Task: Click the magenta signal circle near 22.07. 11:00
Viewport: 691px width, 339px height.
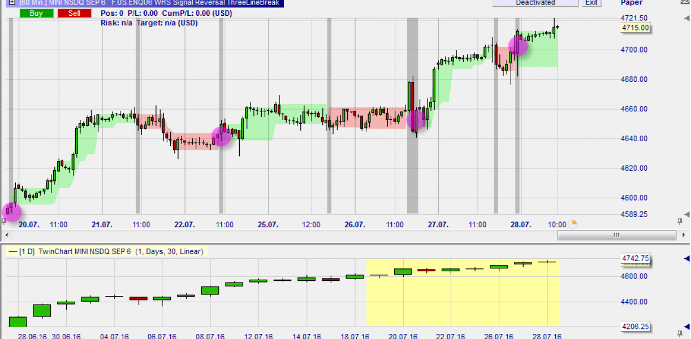Action: (221, 136)
